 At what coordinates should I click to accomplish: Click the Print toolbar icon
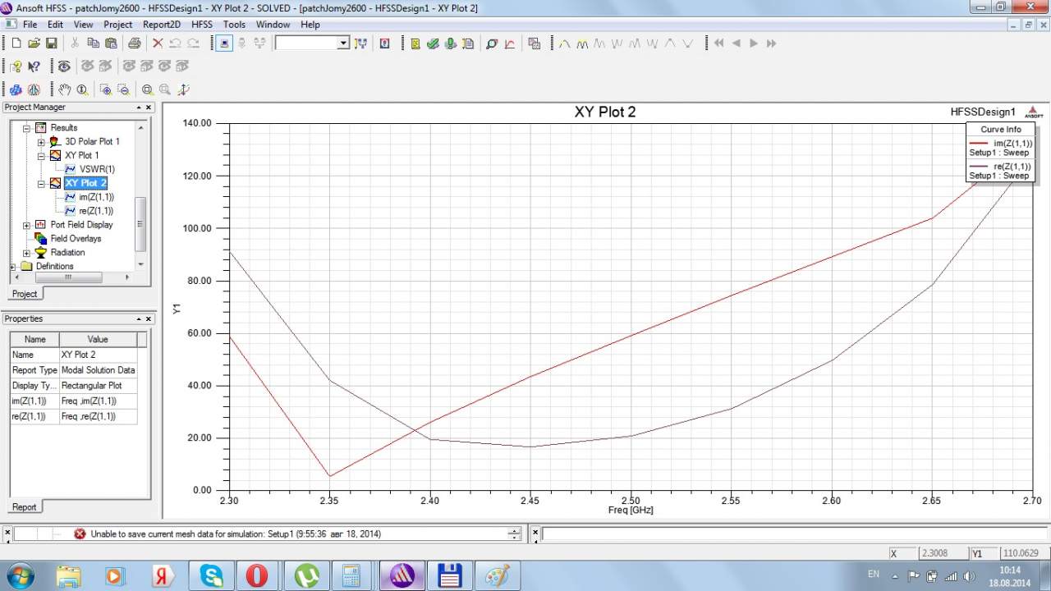pos(134,44)
